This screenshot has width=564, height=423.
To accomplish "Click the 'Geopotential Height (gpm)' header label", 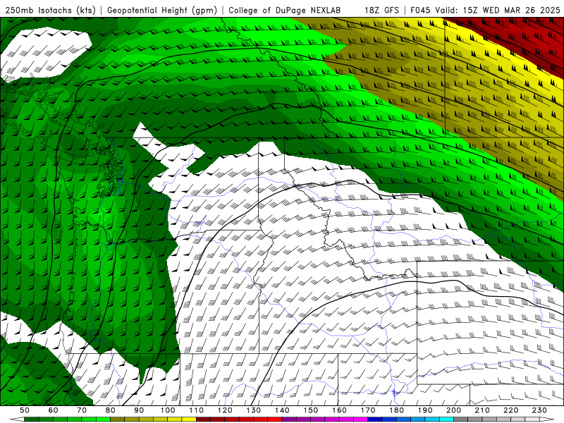I will (x=162, y=10).
